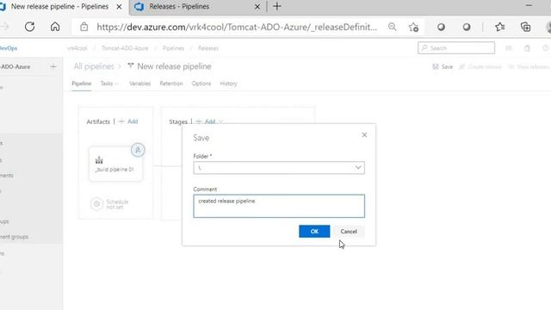Focus the Comment text box

click(279, 206)
